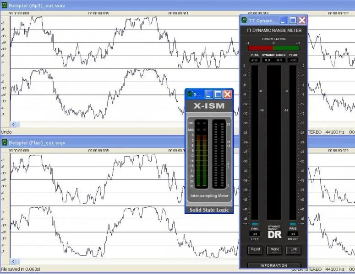Click the X-ISM window title bar icon
This screenshot has width=355, height=274.
(x=189, y=95)
